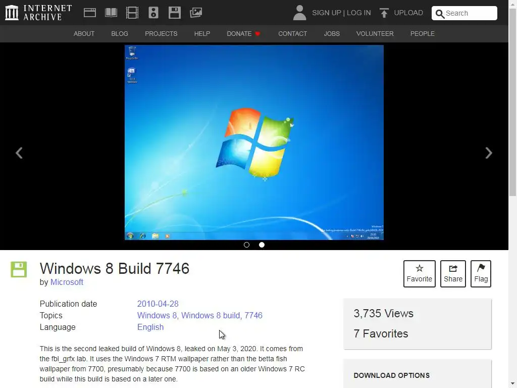This screenshot has height=388, width=517.
Task: Show next image with right chevron
Action: click(x=489, y=153)
